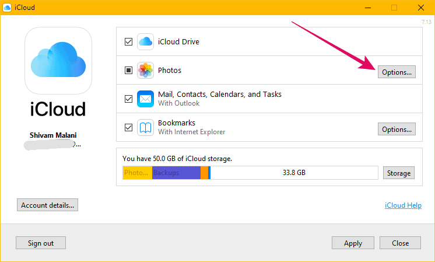Click the Close button at bottom
435x262 pixels.
400,243
